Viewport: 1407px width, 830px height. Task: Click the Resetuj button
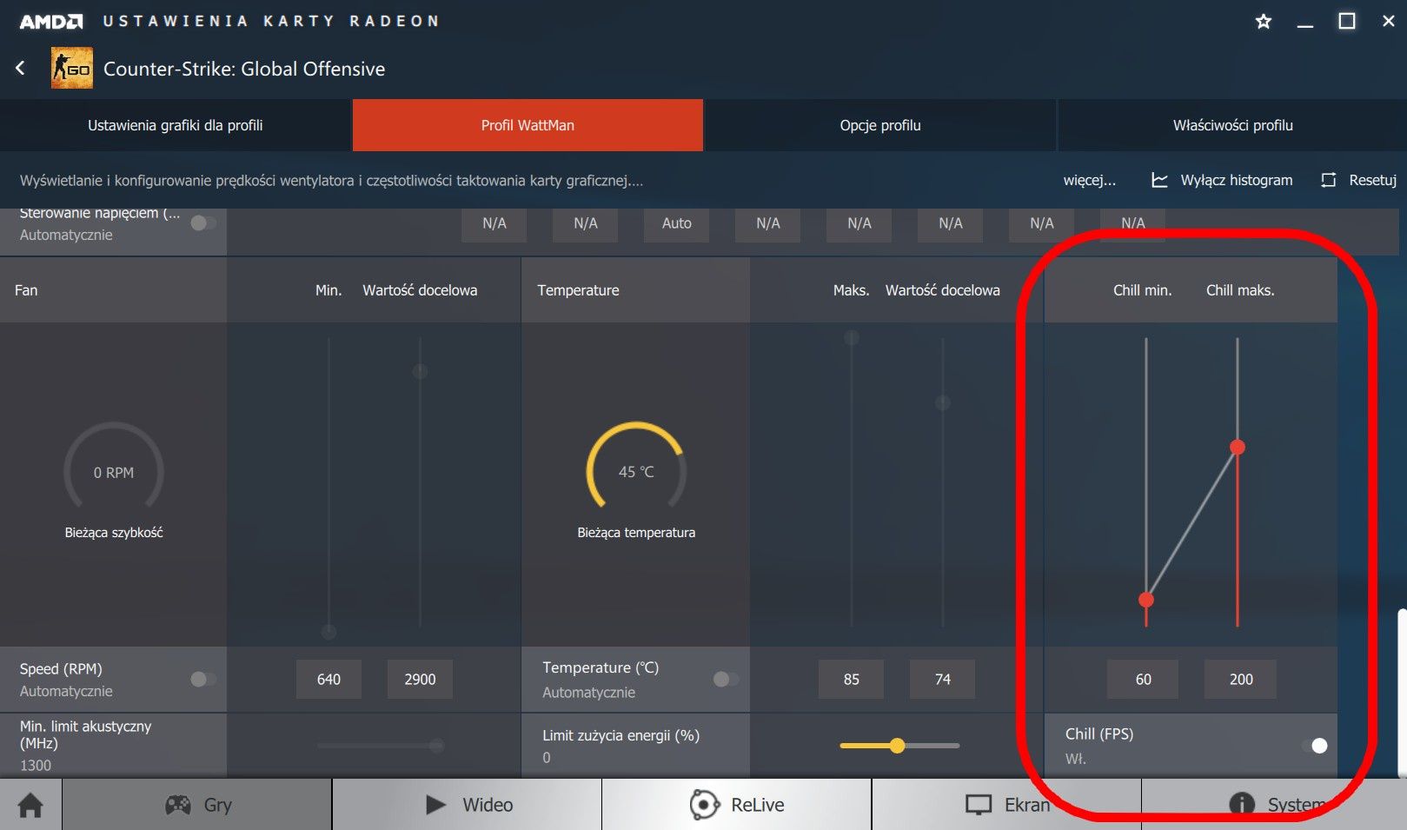click(1359, 180)
